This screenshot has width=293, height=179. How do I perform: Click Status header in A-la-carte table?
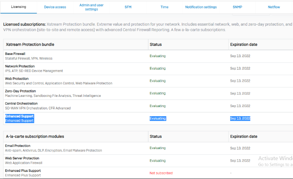[156, 136]
